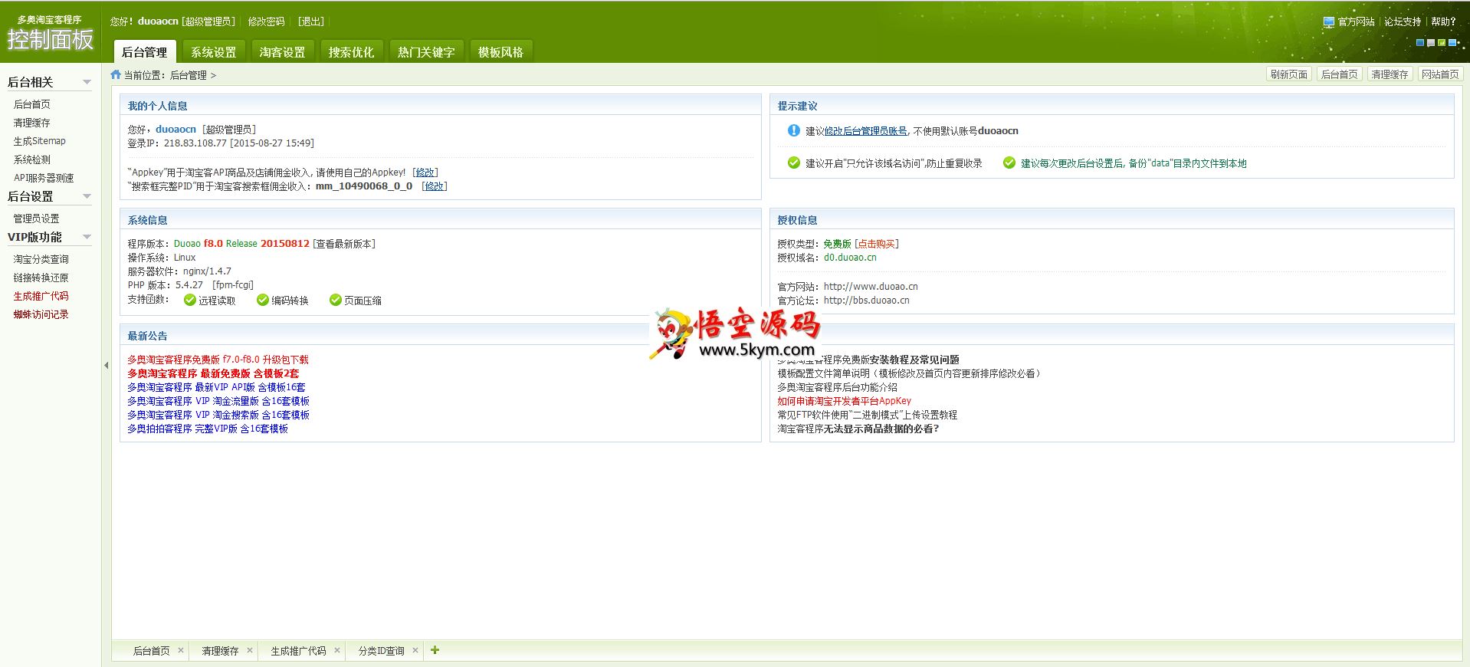This screenshot has width=1470, height=667.
Task: Collapse the left sidebar with the arrow handle
Action: (x=107, y=365)
